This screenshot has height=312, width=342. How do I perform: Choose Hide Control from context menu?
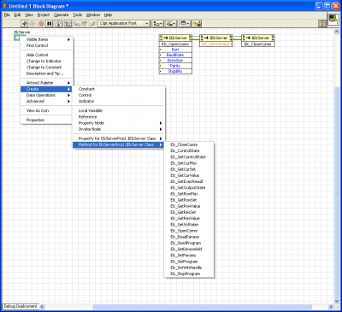click(x=46, y=55)
